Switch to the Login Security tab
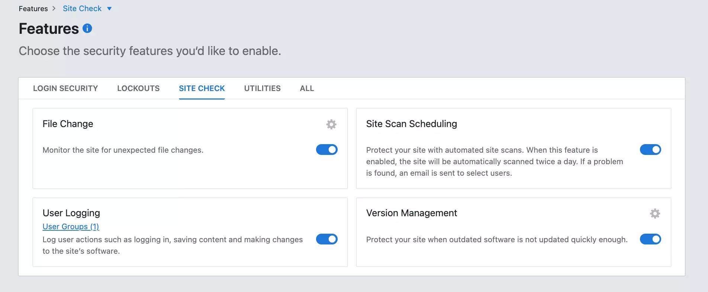The width and height of the screenshot is (708, 292). pyautogui.click(x=65, y=88)
